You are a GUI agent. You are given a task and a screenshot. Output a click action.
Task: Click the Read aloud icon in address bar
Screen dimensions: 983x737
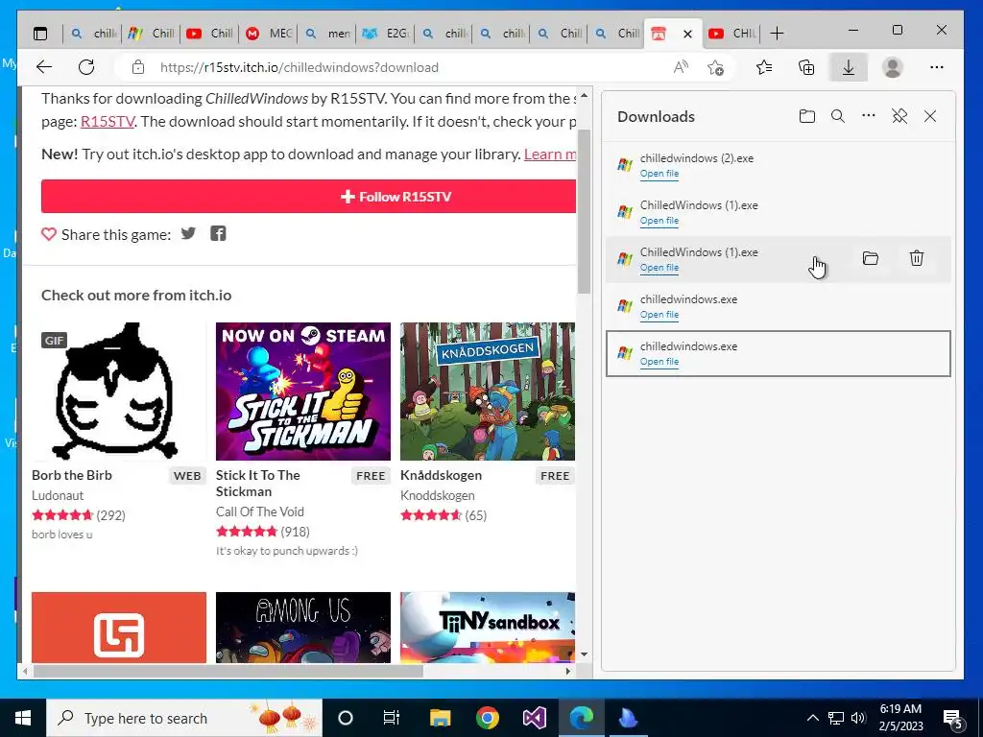point(681,67)
